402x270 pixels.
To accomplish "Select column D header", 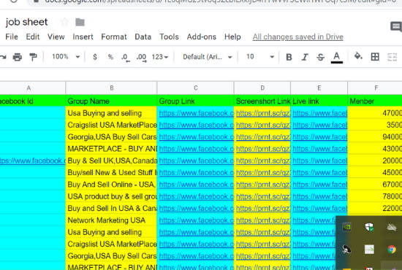I will point(262,88).
